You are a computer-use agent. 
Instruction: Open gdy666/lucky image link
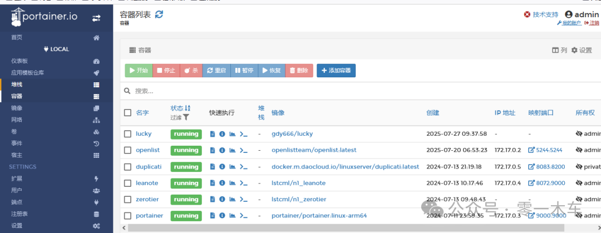click(x=292, y=134)
